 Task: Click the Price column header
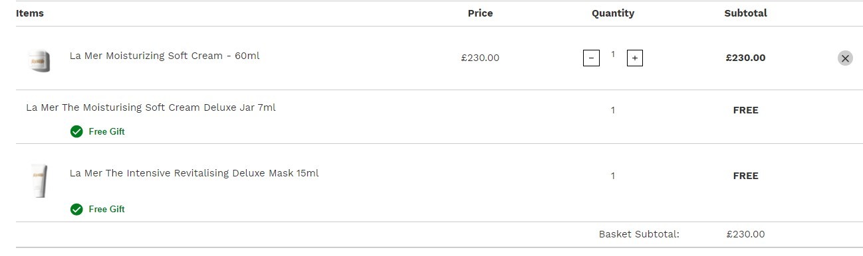click(480, 13)
